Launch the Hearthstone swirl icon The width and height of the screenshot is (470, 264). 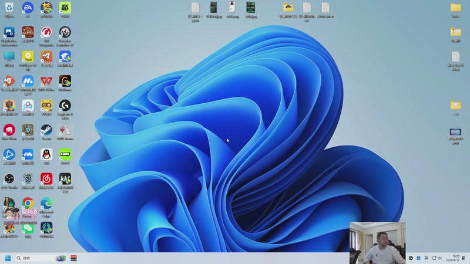click(28, 130)
